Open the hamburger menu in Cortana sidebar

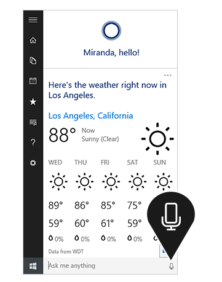tap(33, 20)
